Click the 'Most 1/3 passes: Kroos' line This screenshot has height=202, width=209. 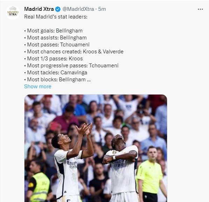coord(53,59)
